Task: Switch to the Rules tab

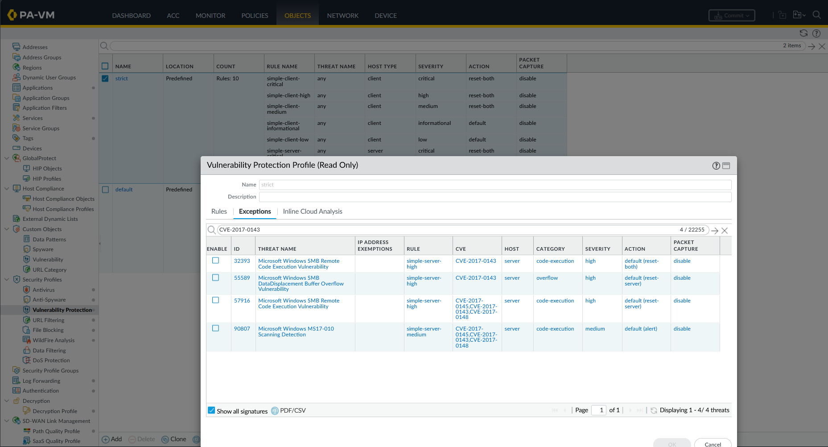Action: [219, 211]
